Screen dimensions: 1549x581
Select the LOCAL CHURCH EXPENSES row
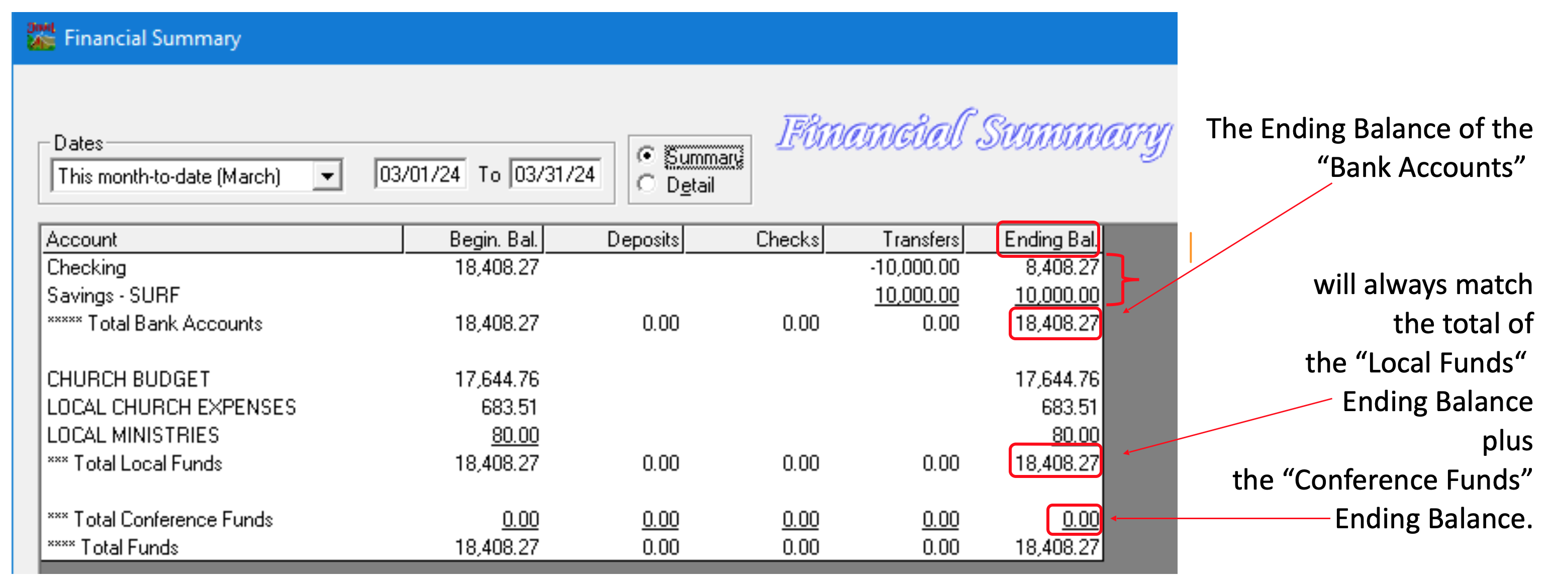tap(171, 407)
